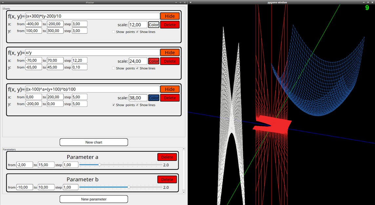The width and height of the screenshot is (375, 205).
Task: Uncheck Show points for third chart
Action: (x=114, y=105)
